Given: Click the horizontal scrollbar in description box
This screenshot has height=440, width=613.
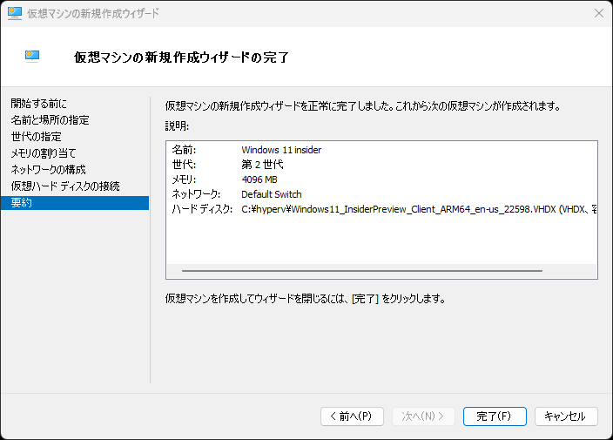Looking at the screenshot, I should [x=362, y=271].
